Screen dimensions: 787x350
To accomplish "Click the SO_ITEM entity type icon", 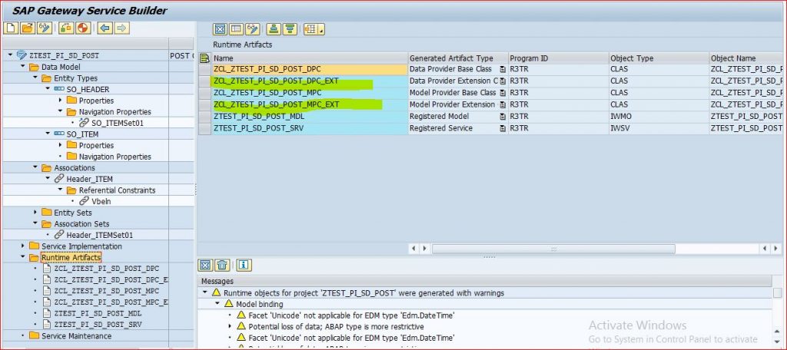I will click(x=59, y=134).
